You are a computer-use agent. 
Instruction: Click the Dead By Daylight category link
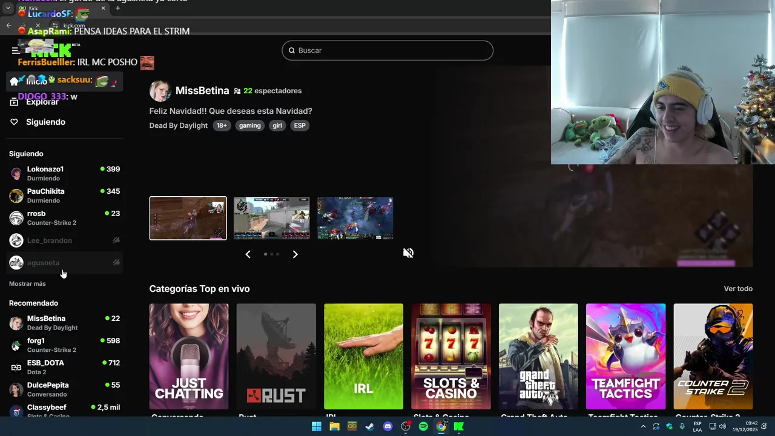[179, 125]
